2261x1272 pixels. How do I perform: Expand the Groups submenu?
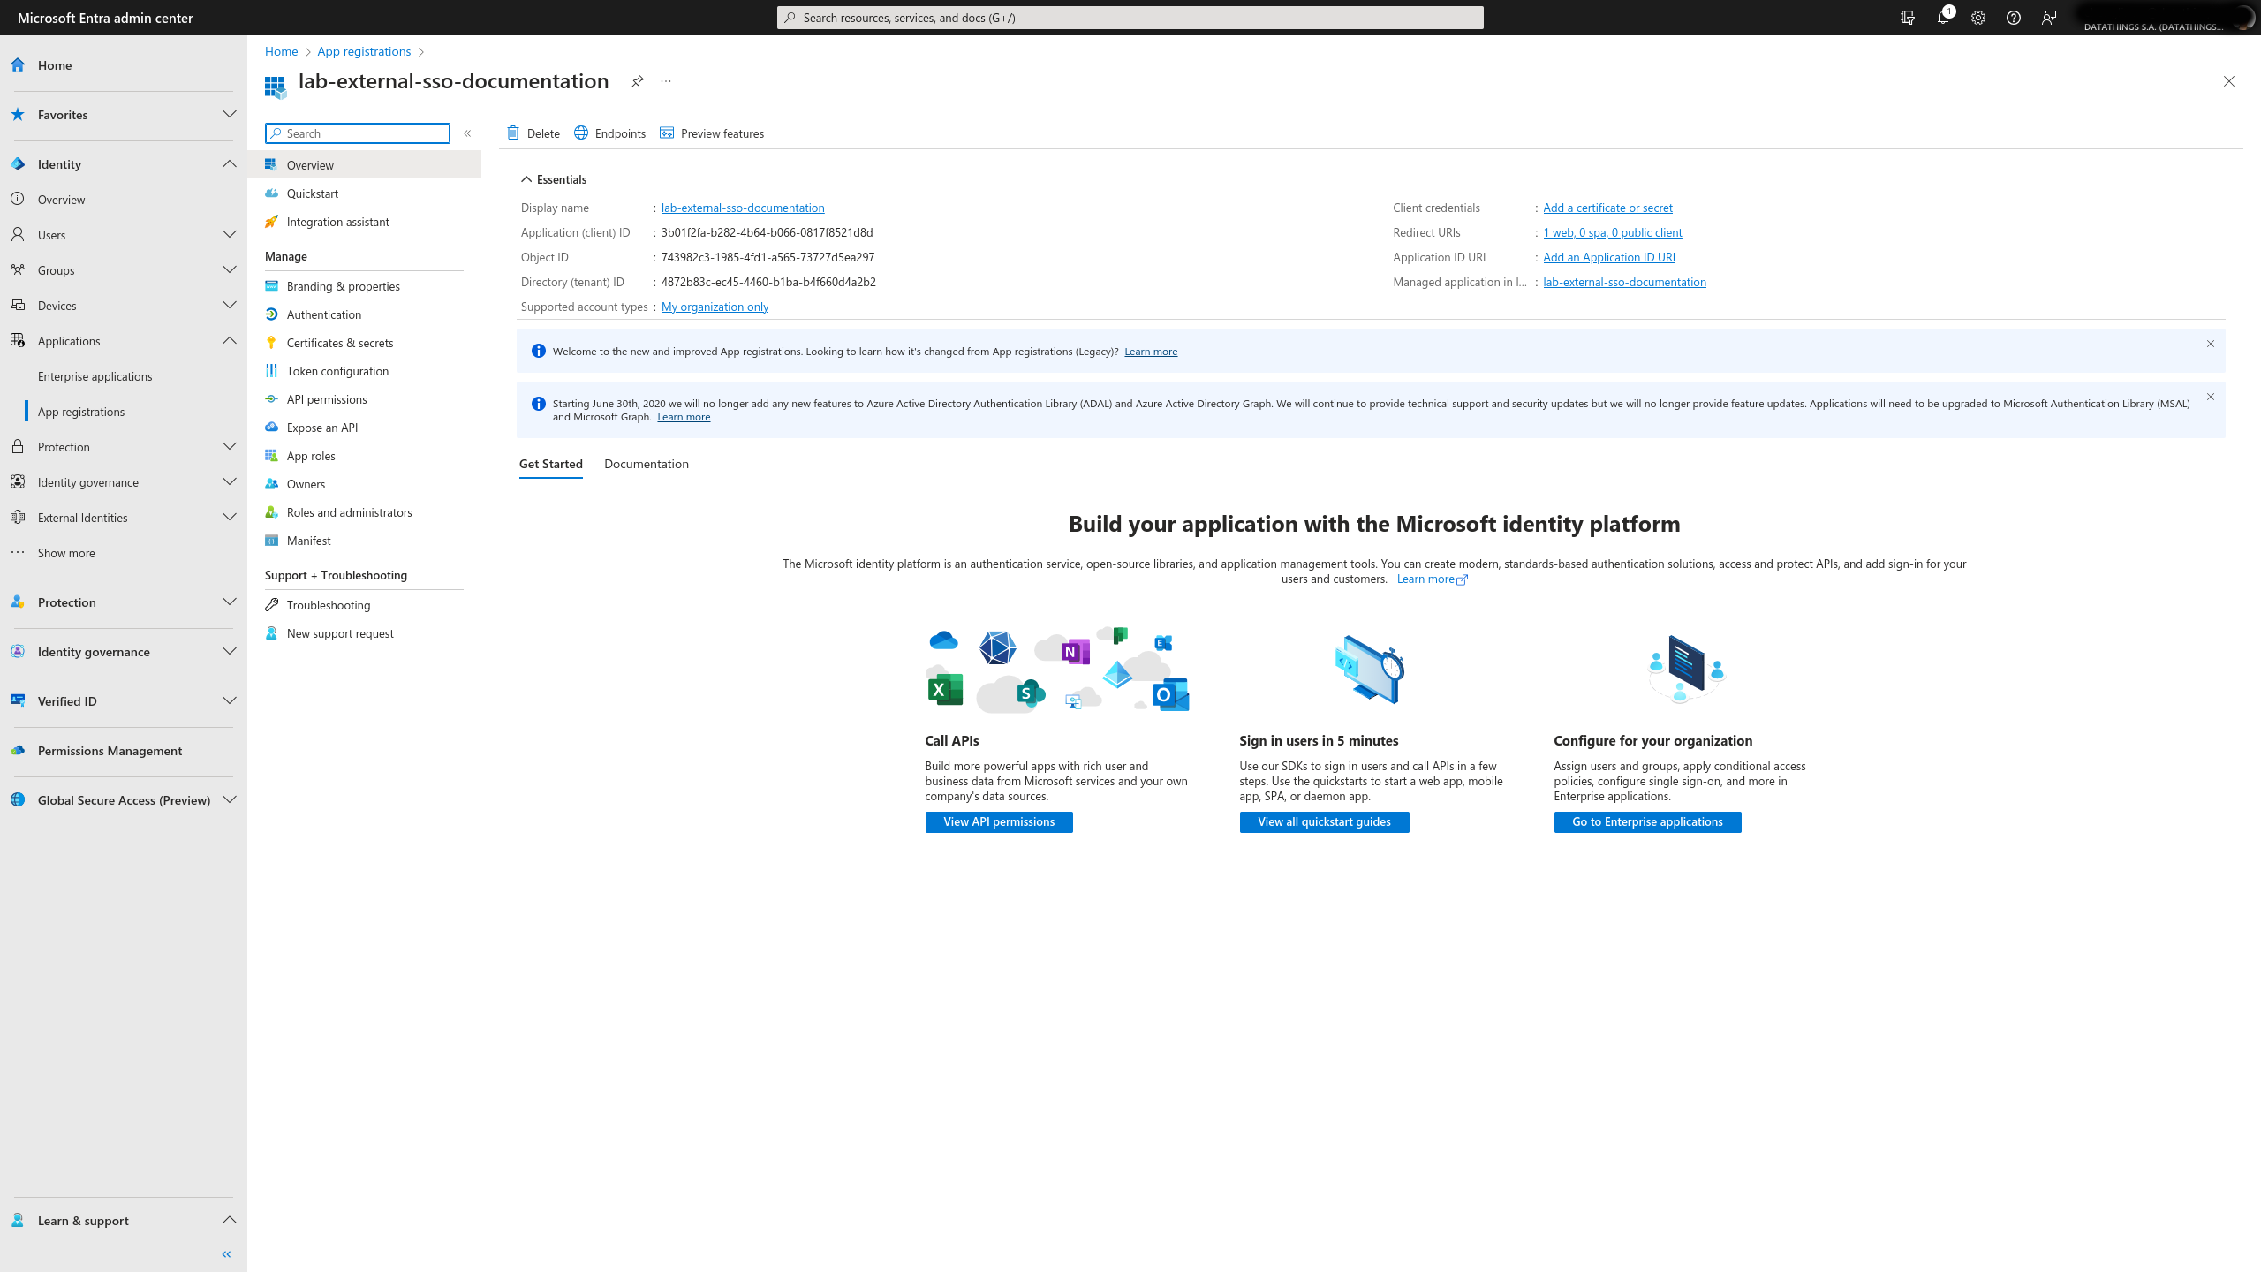point(230,269)
